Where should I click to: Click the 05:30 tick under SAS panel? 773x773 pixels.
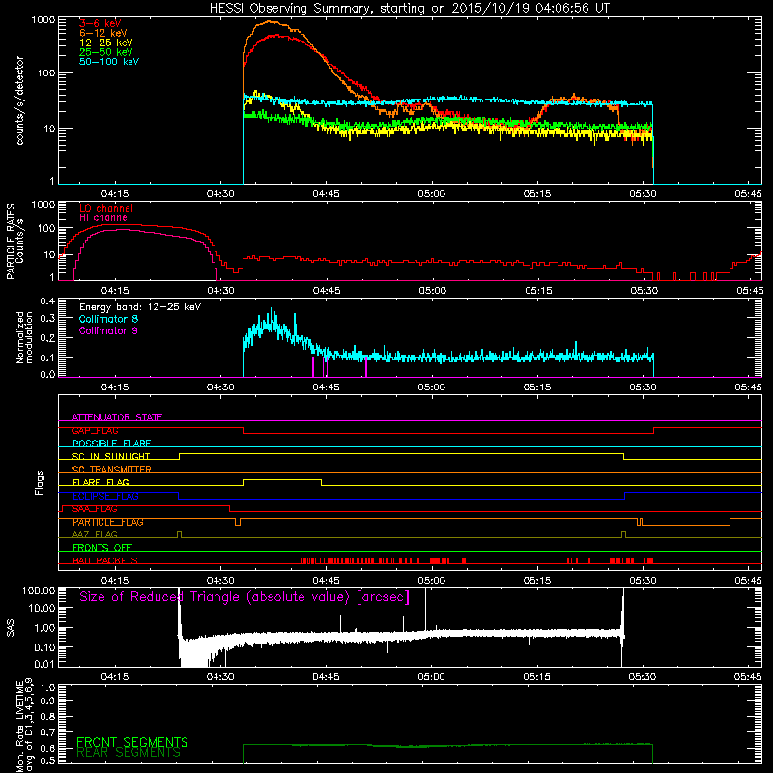click(x=643, y=677)
